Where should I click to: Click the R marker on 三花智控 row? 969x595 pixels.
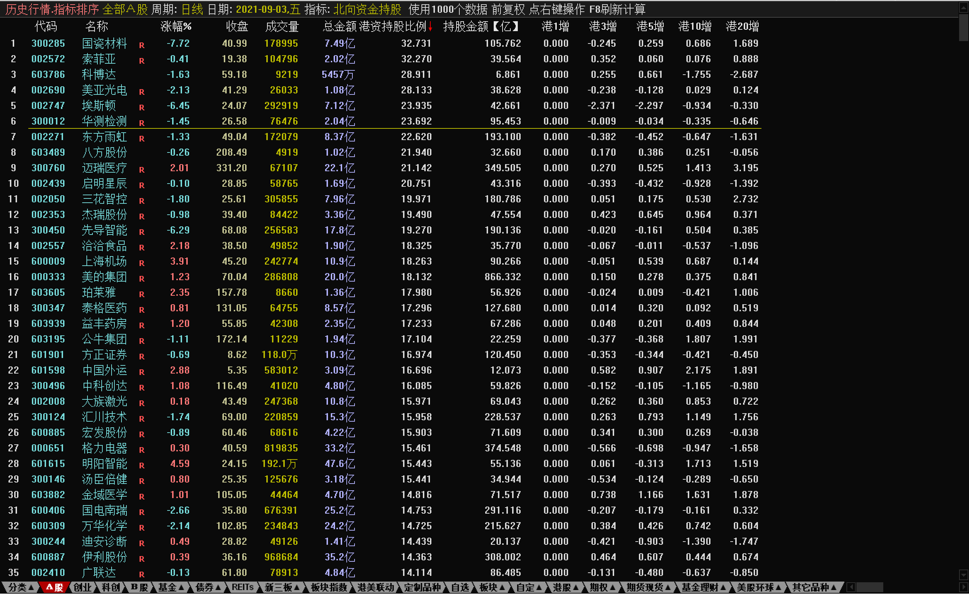click(142, 201)
